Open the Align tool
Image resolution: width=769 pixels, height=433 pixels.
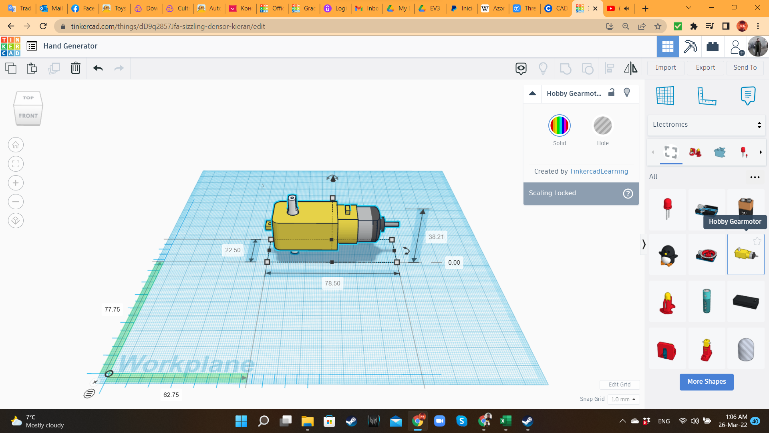coord(609,68)
